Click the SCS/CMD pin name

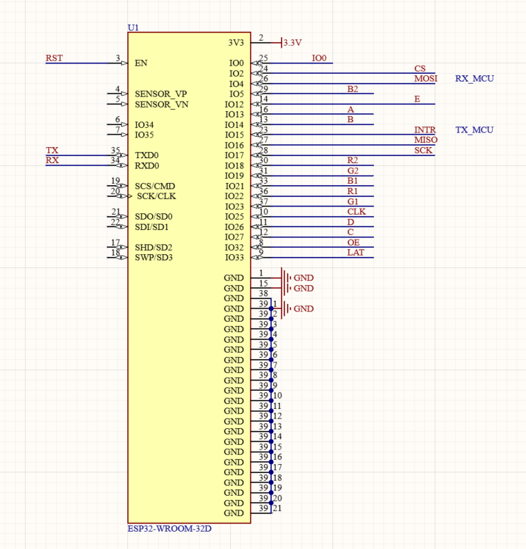click(155, 186)
